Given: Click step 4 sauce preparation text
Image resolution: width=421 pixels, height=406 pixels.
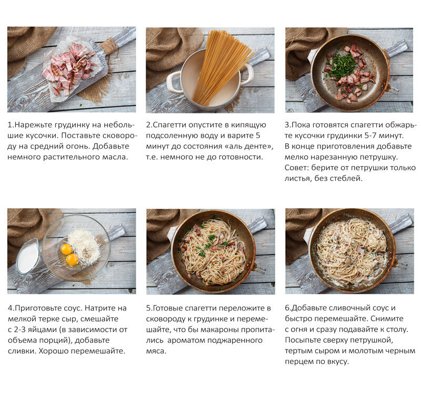Looking at the screenshot, I should tap(67, 330).
